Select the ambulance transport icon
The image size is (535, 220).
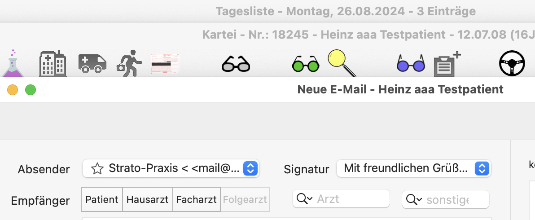tap(92, 63)
